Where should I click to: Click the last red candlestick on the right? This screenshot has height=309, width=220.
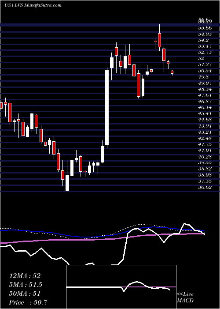172,72
